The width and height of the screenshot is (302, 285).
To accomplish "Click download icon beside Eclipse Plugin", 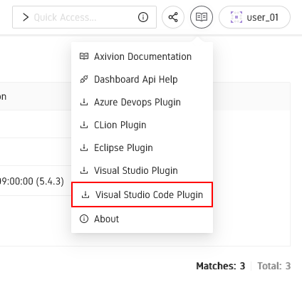I will click(84, 147).
